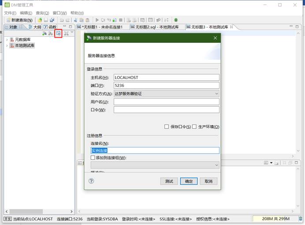Screen dimensions: 305x225
Task: Click the copy icon in toolbar
Action: pyautogui.click(x=82, y=20)
